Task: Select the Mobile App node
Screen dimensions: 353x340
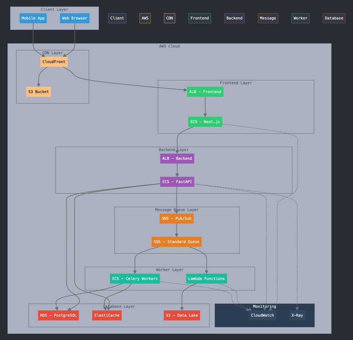Action: click(33, 18)
